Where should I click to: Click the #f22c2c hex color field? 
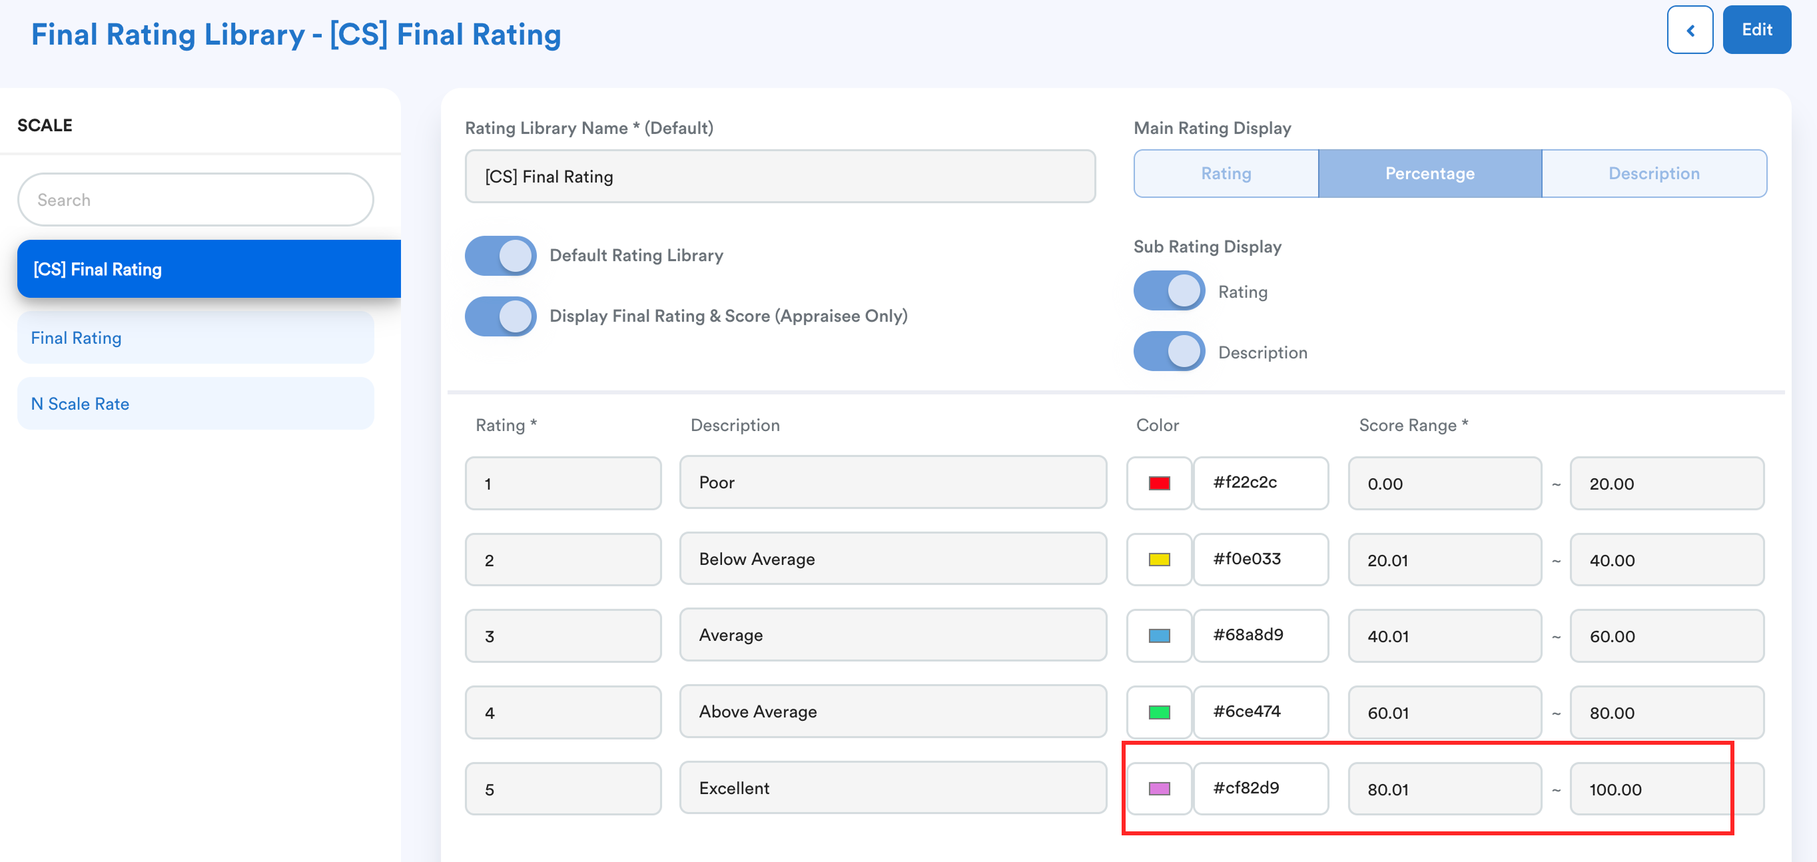pos(1260,483)
